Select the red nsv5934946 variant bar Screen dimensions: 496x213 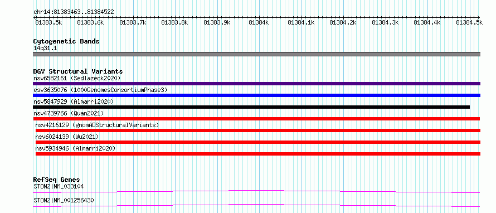[x=258, y=154]
